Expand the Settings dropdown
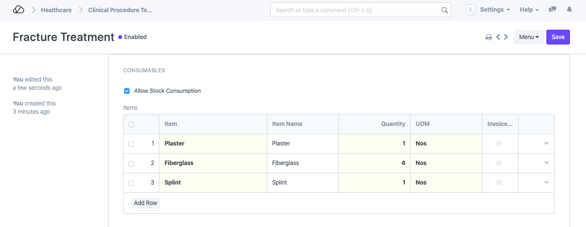This screenshot has height=227, width=586. click(x=495, y=10)
